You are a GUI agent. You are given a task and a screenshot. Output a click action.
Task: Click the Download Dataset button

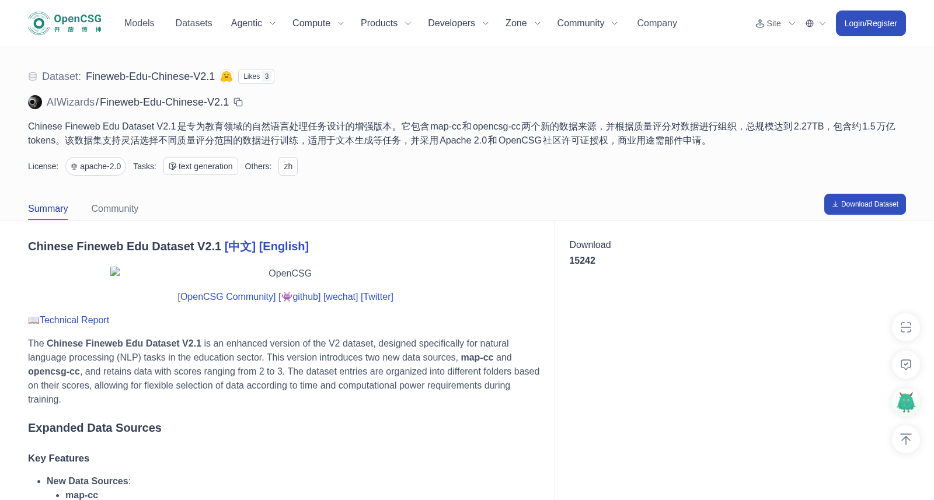pos(865,204)
